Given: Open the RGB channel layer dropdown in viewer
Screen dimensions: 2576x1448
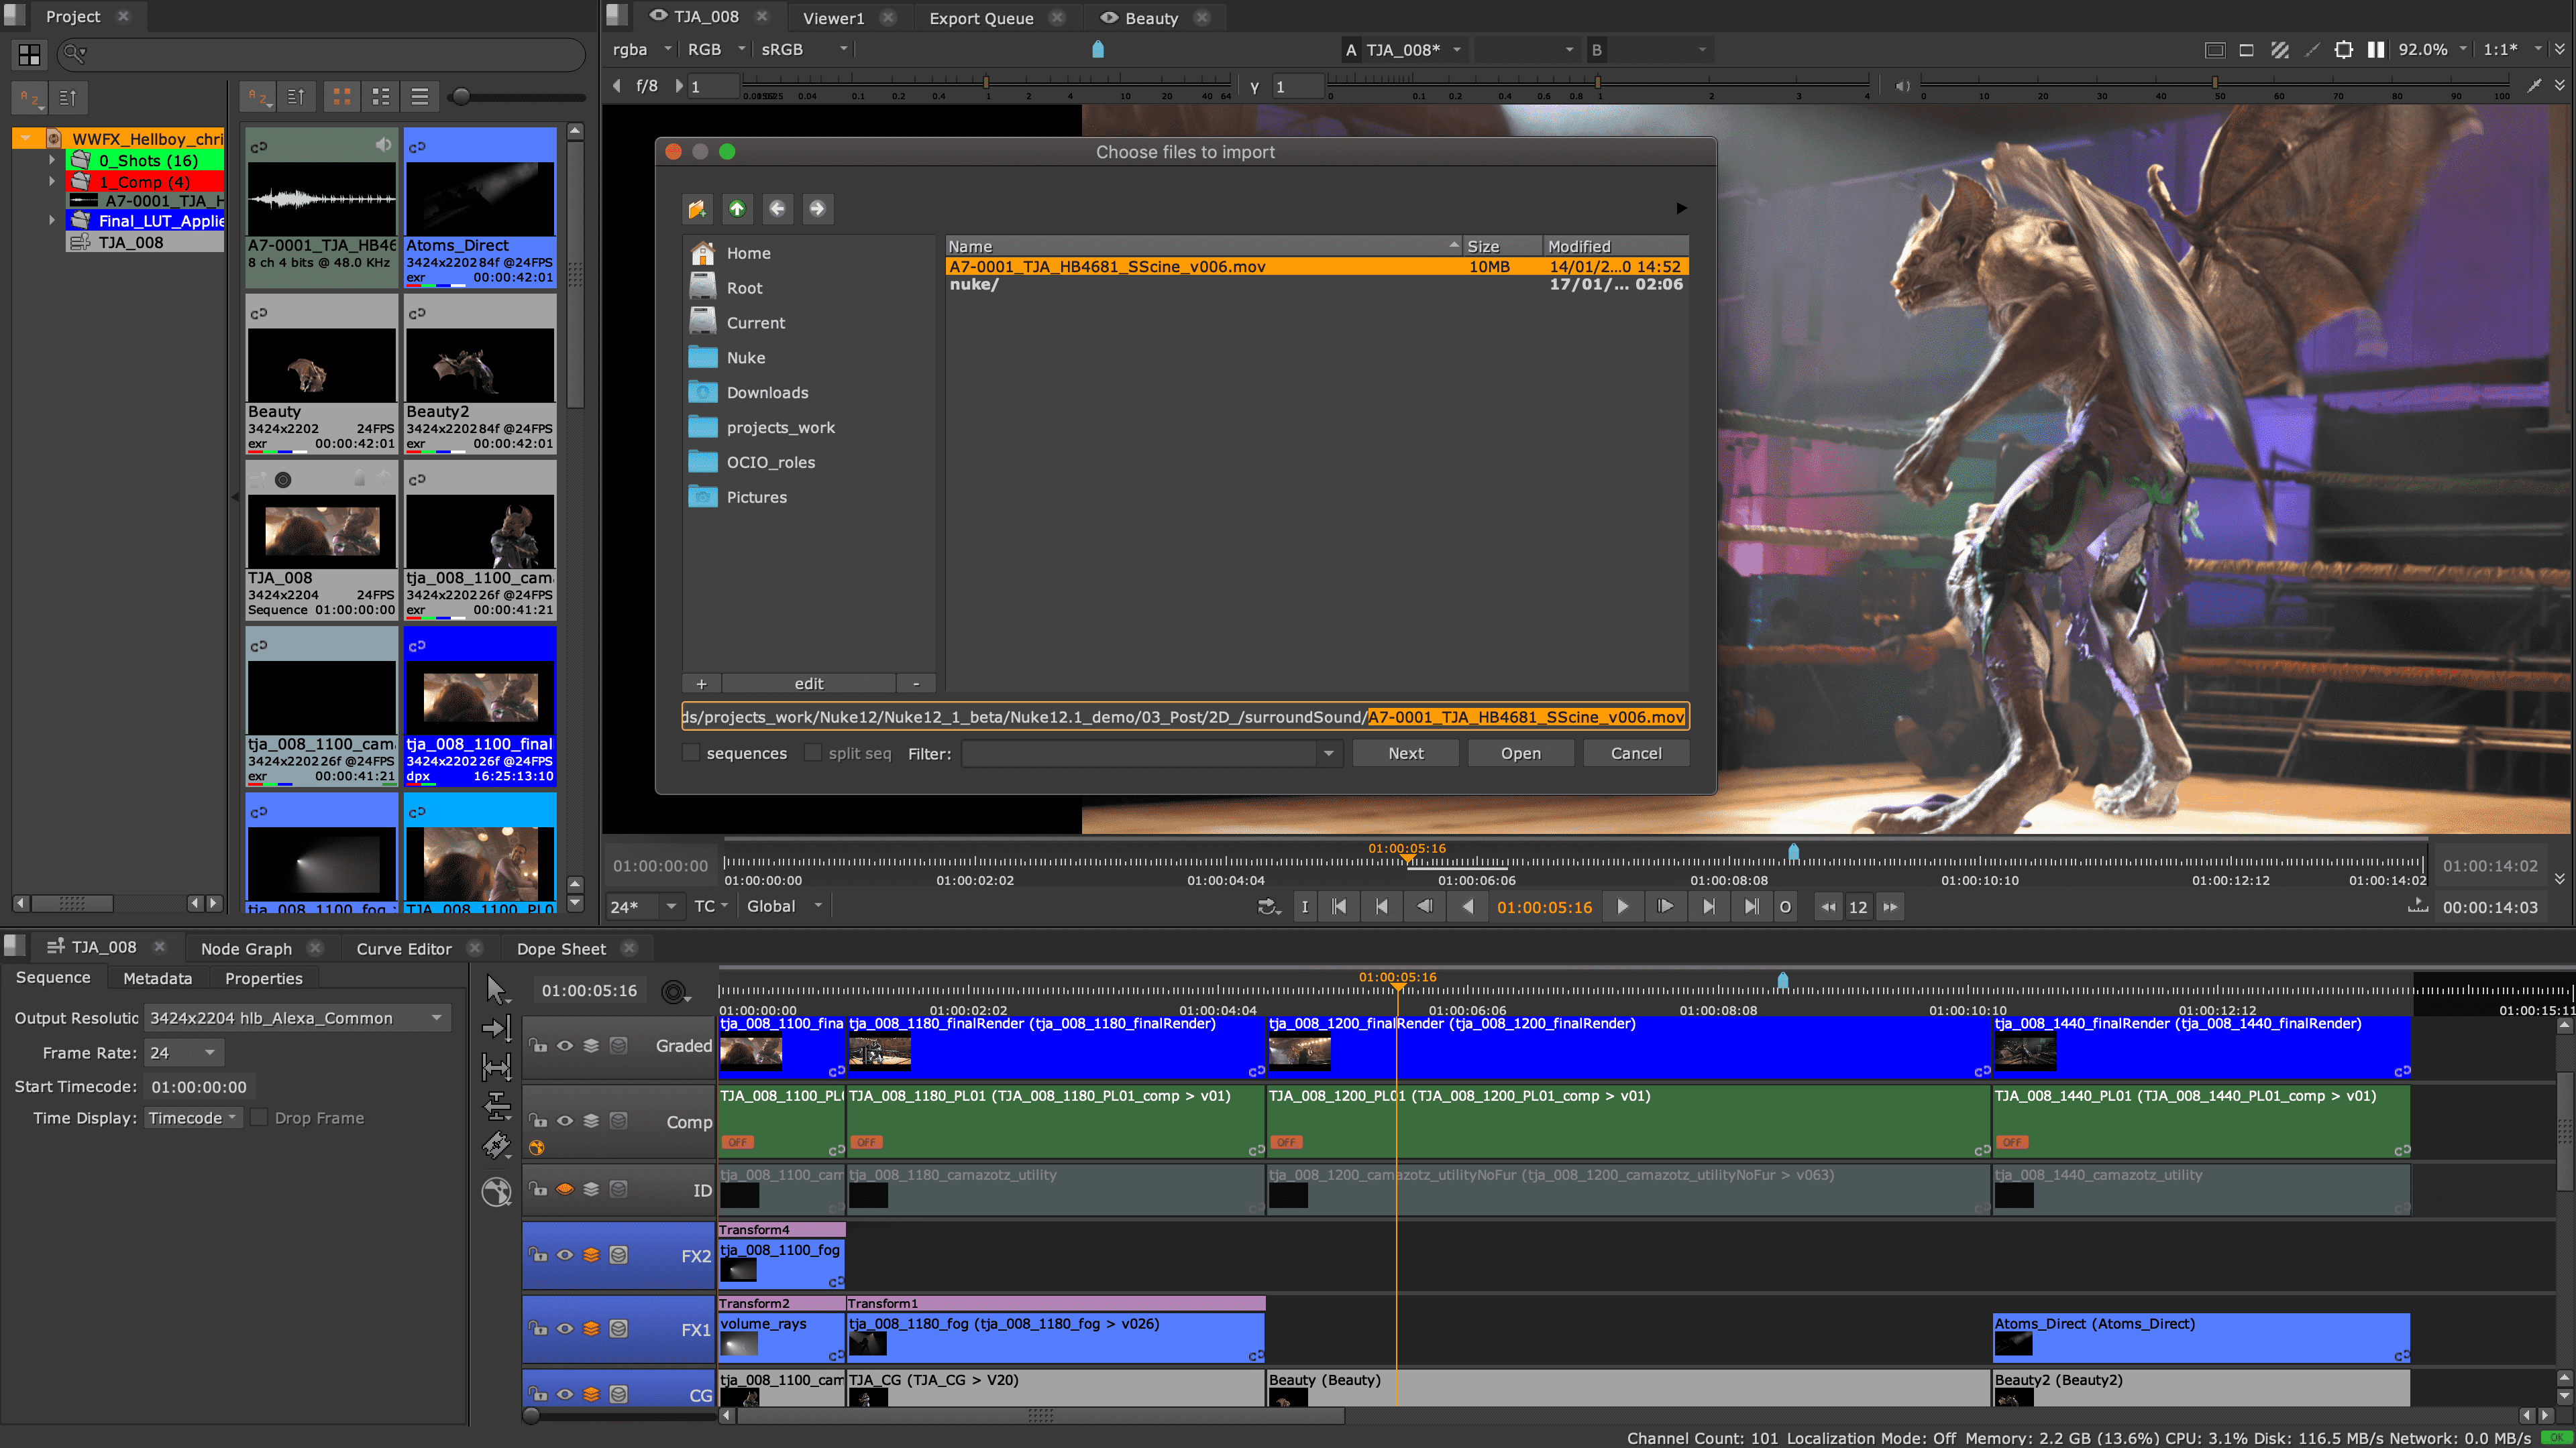Looking at the screenshot, I should click(x=714, y=49).
